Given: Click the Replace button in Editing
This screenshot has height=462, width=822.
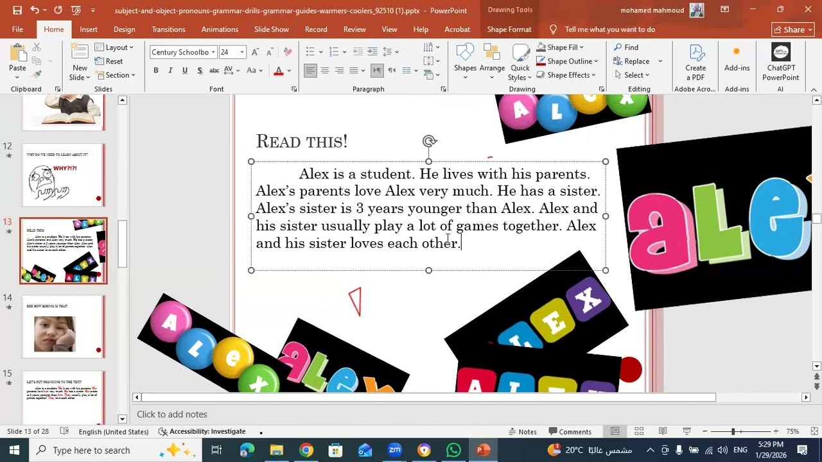Looking at the screenshot, I should pyautogui.click(x=636, y=62).
